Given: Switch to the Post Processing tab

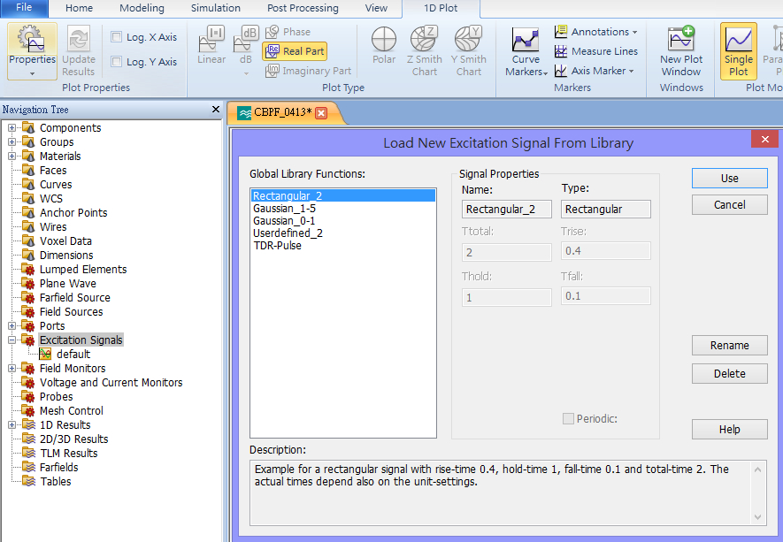Looking at the screenshot, I should pyautogui.click(x=303, y=8).
